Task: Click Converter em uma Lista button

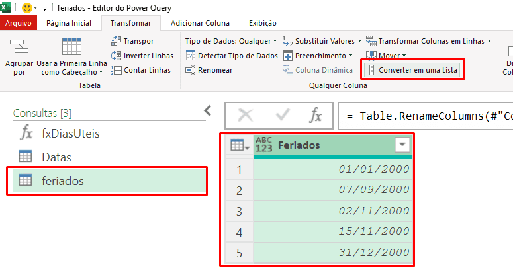Action: click(x=412, y=70)
